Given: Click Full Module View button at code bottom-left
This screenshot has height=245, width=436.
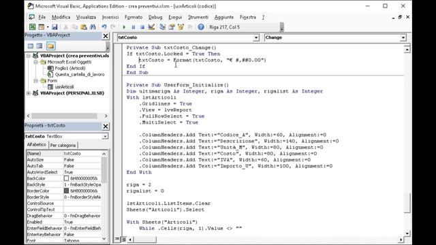Looking at the screenshot, I should coord(123,239).
